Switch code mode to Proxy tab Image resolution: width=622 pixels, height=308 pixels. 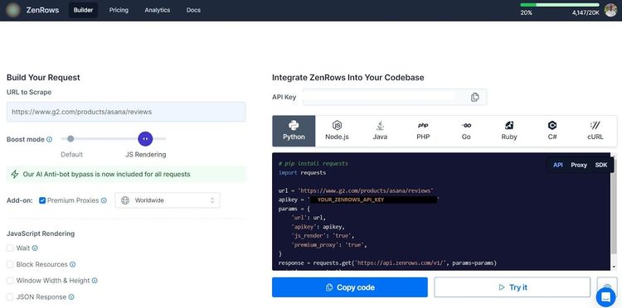coord(579,165)
